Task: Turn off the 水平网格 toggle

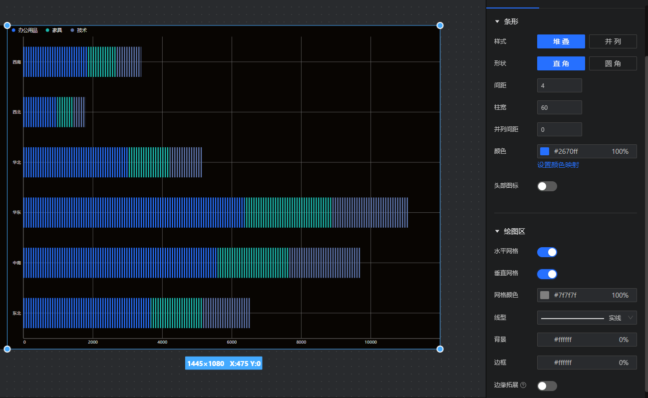Action: [x=547, y=252]
